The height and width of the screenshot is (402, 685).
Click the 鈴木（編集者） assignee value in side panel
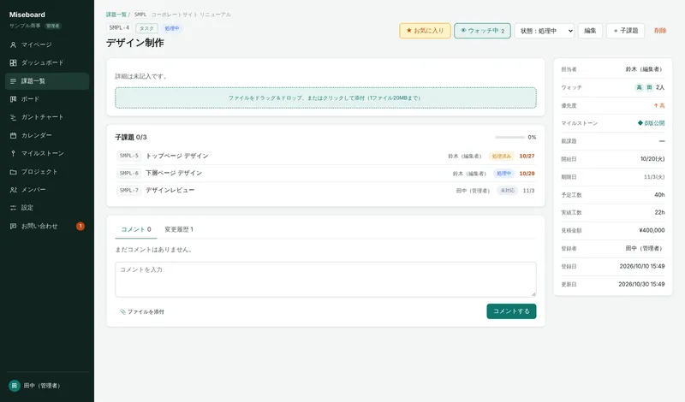pyautogui.click(x=646, y=69)
